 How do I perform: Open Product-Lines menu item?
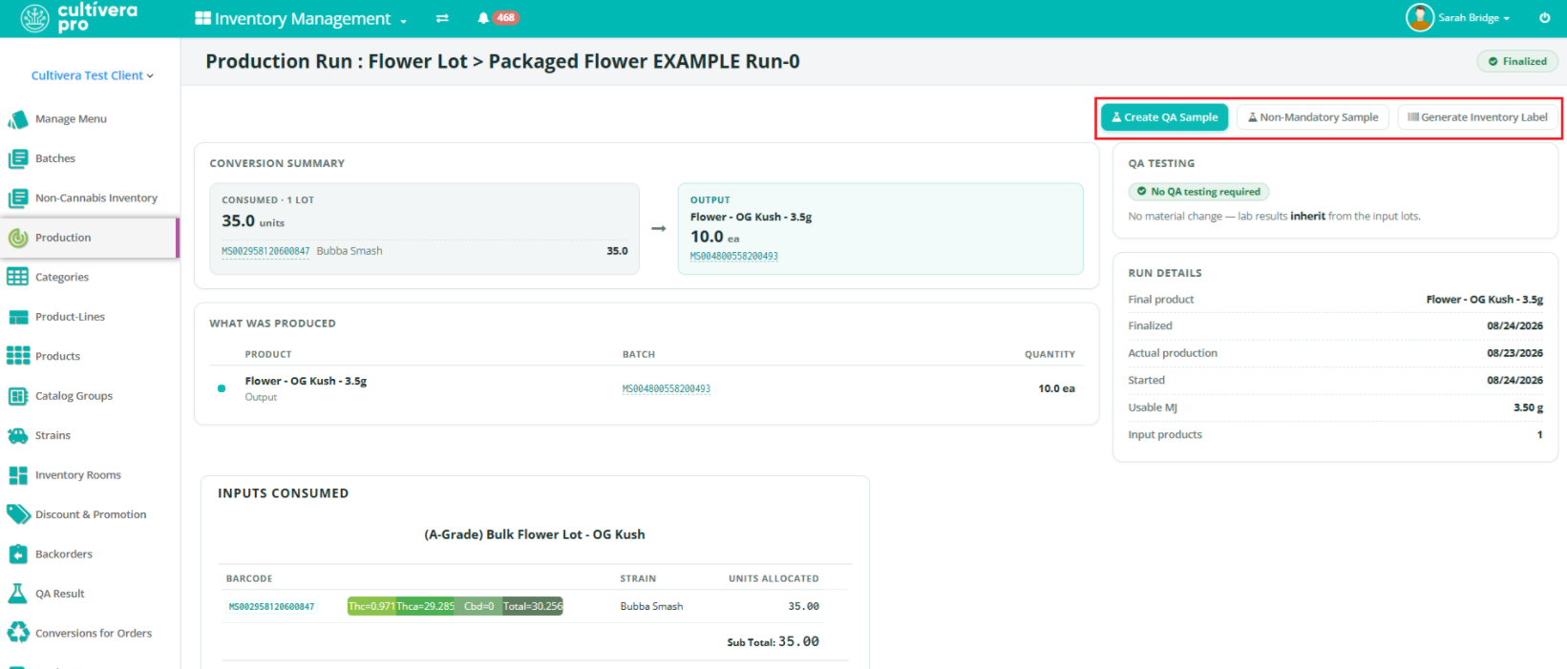(70, 317)
